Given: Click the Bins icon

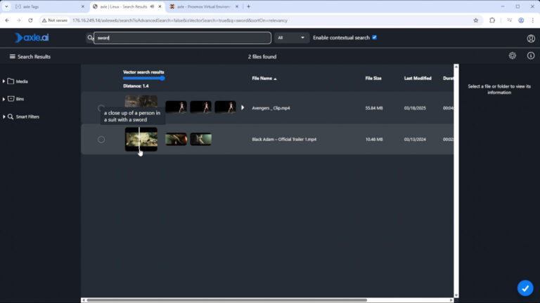Looking at the screenshot, I should tap(11, 99).
